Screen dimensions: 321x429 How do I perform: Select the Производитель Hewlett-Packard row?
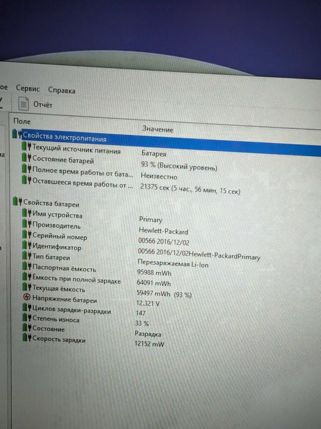pyautogui.click(x=105, y=228)
